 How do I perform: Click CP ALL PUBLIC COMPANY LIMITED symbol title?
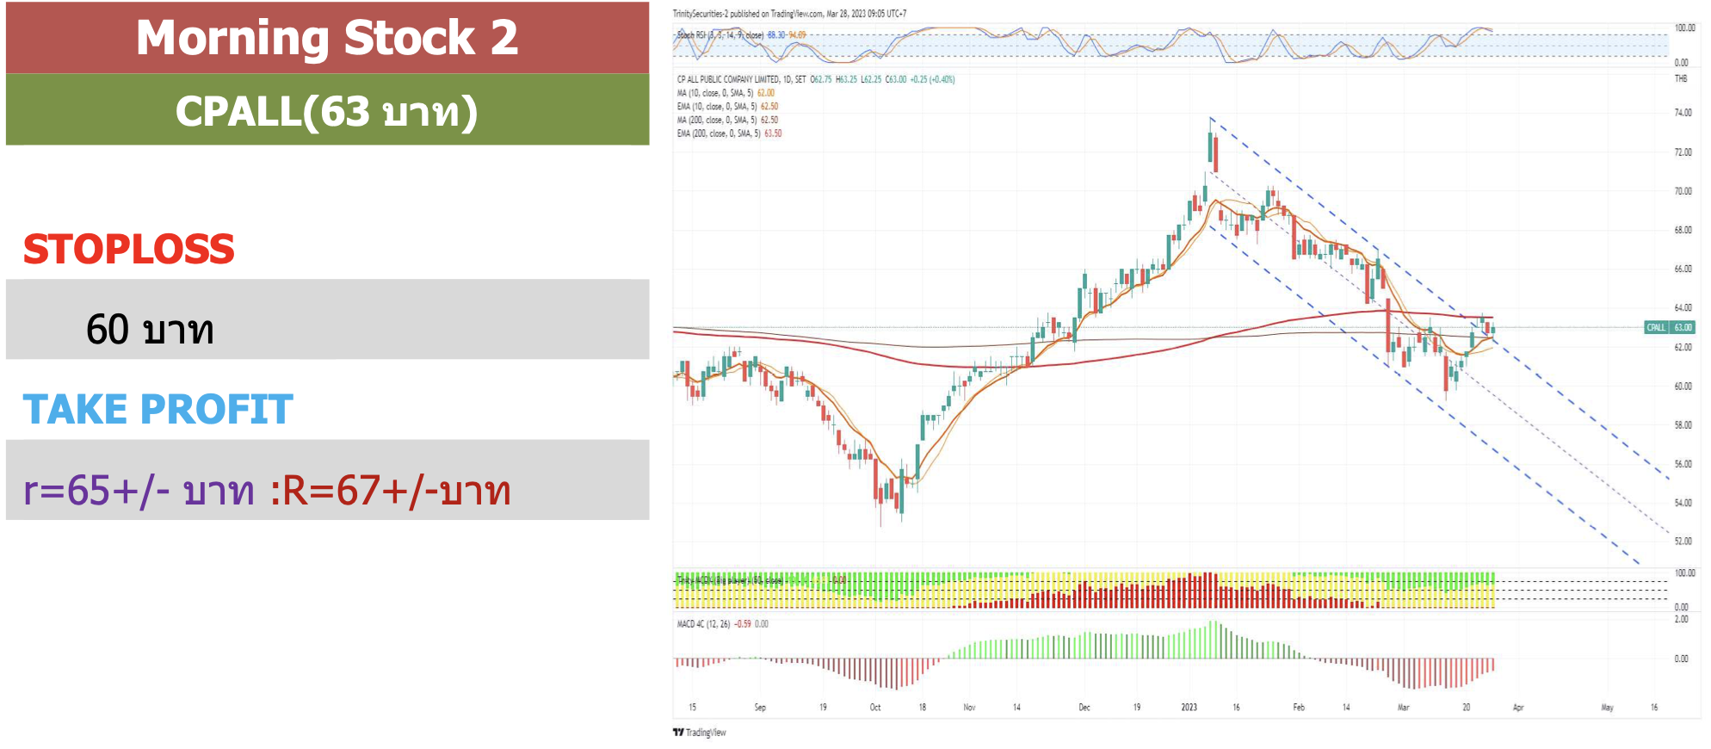tap(742, 79)
